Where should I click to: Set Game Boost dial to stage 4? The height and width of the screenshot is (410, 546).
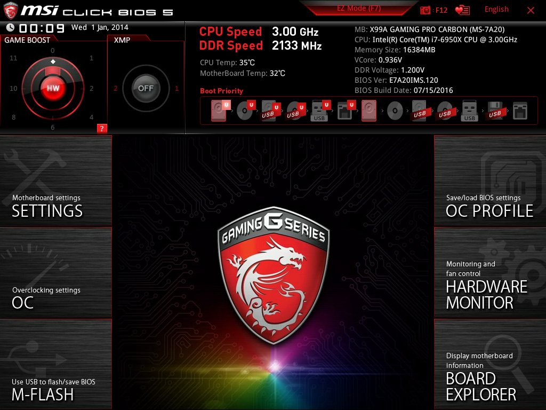[x=91, y=117]
